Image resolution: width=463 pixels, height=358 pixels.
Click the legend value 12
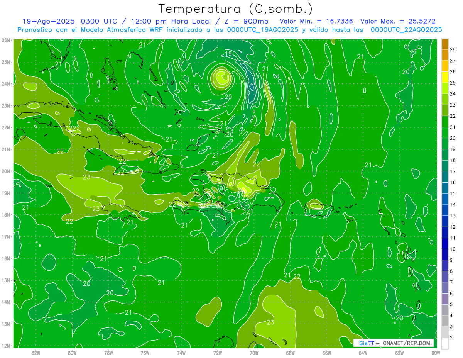click(x=453, y=227)
